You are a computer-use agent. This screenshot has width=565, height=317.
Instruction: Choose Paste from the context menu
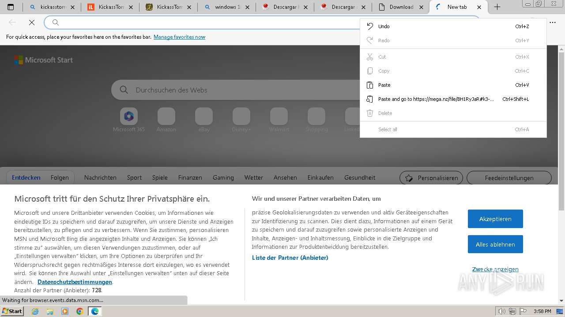pyautogui.click(x=453, y=85)
